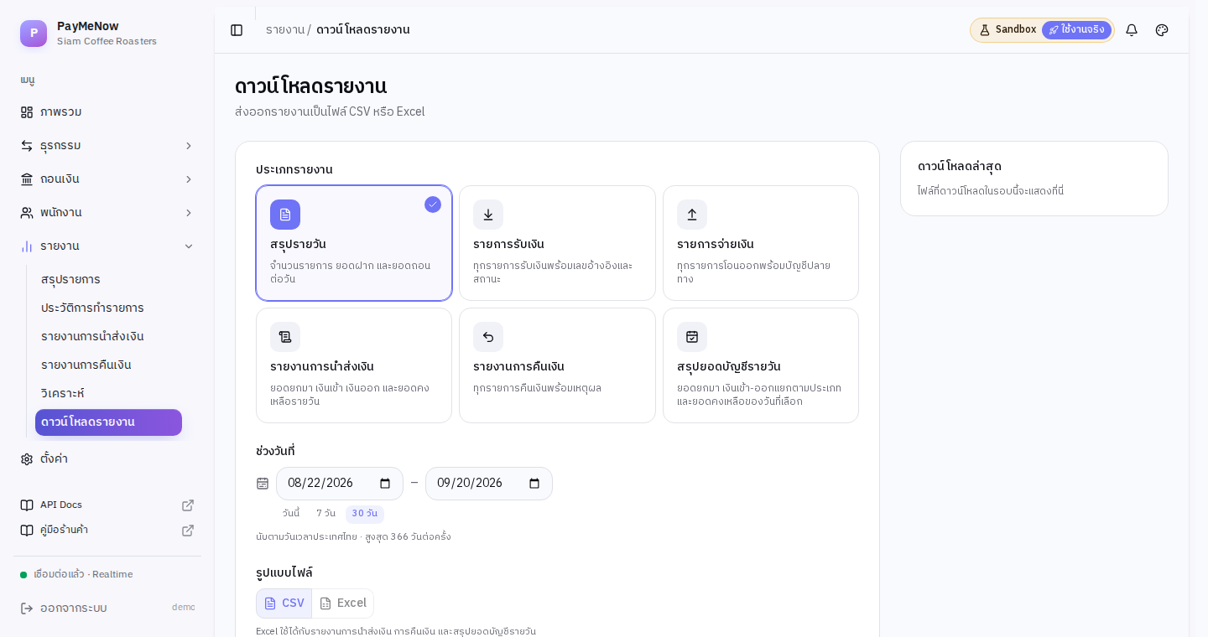Click the ตั้งค่า gear icon
1208x637 pixels.
click(27, 459)
